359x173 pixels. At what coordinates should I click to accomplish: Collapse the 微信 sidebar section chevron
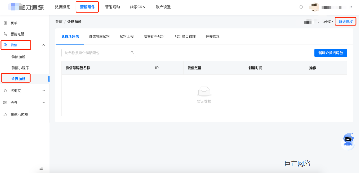(x=44, y=45)
